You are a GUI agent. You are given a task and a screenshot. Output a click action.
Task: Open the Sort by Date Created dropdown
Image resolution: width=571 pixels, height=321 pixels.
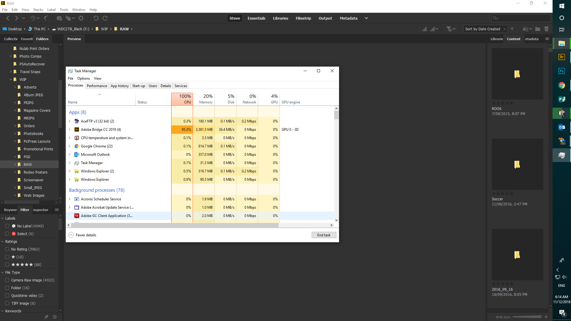pos(485,29)
